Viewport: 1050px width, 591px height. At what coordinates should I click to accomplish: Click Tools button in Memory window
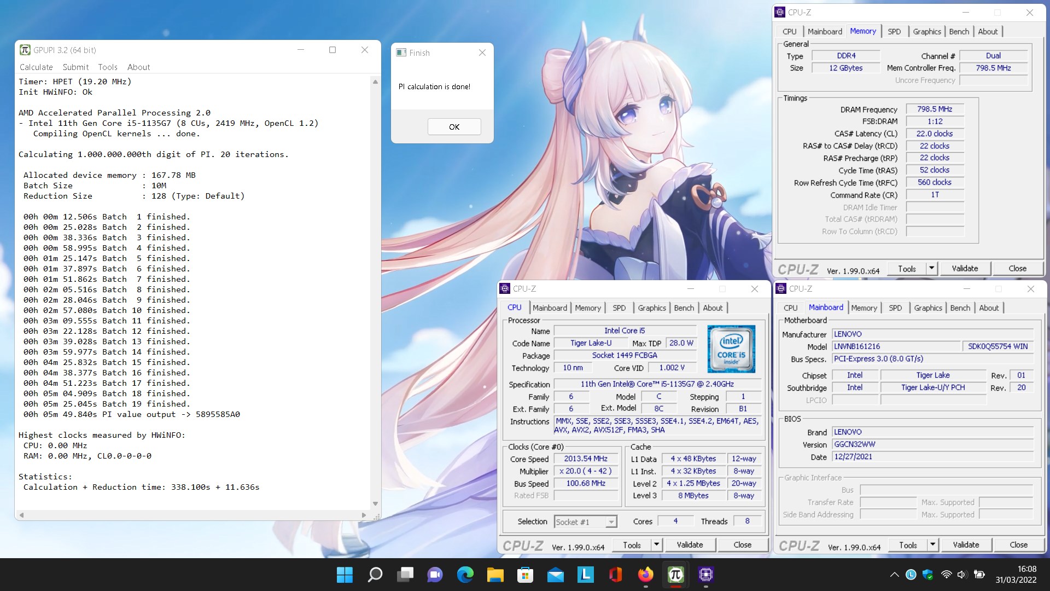pos(907,269)
